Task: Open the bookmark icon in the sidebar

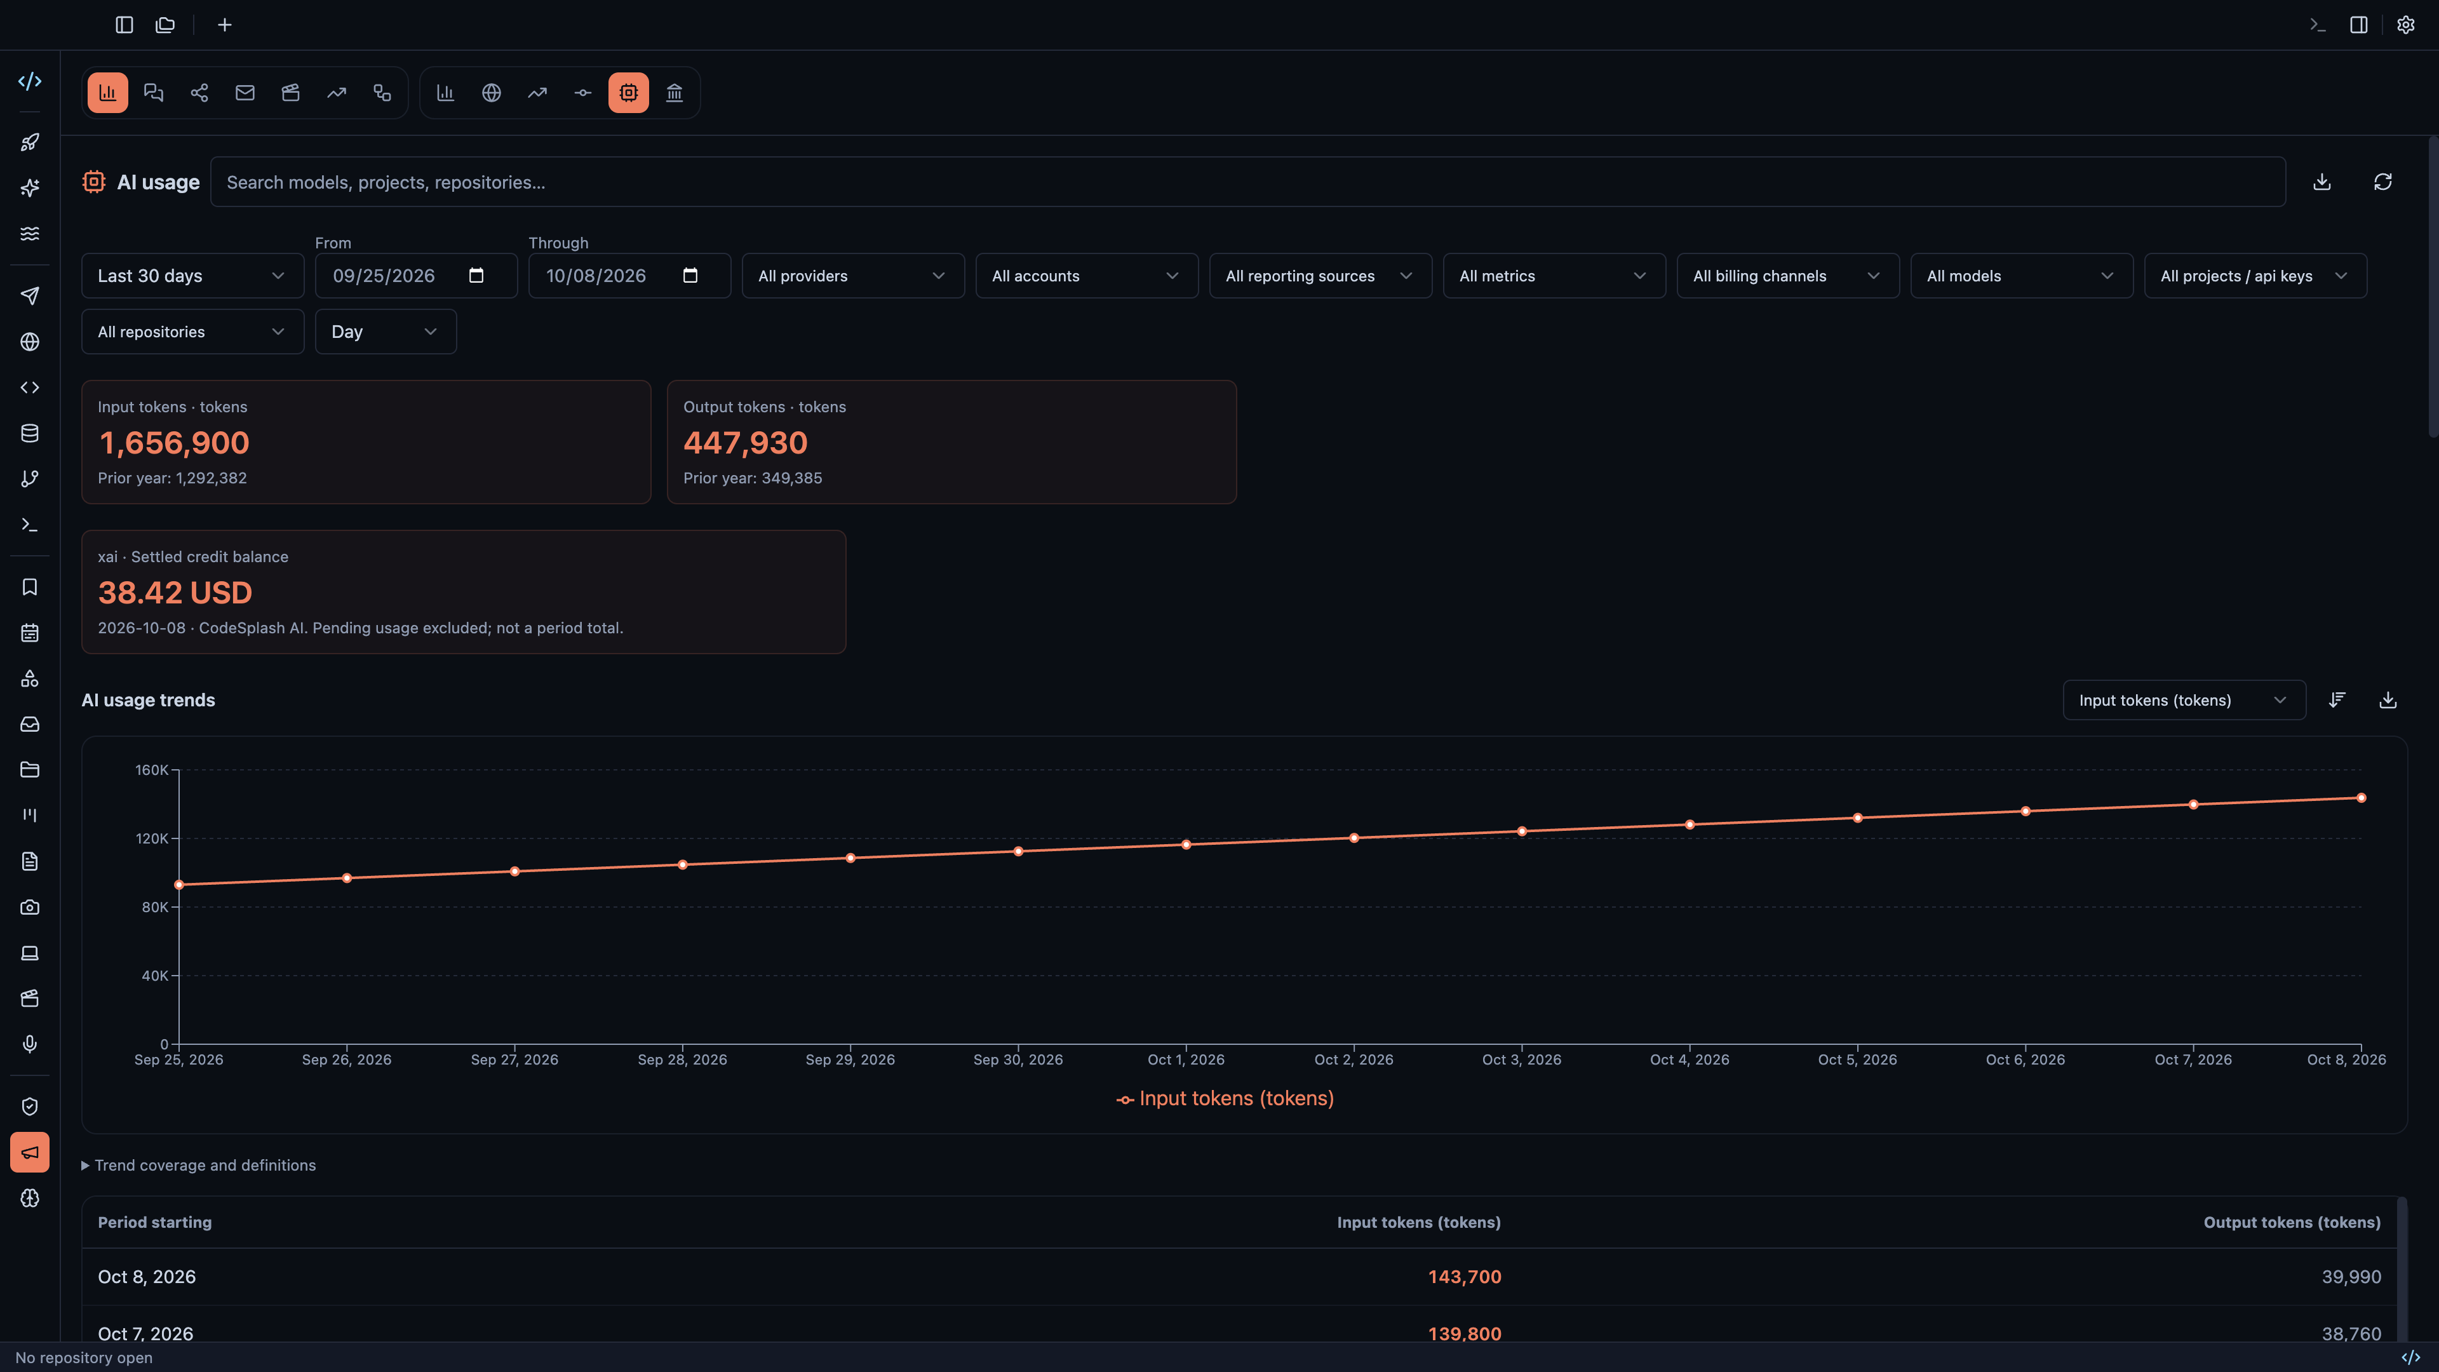Action: tap(29, 587)
